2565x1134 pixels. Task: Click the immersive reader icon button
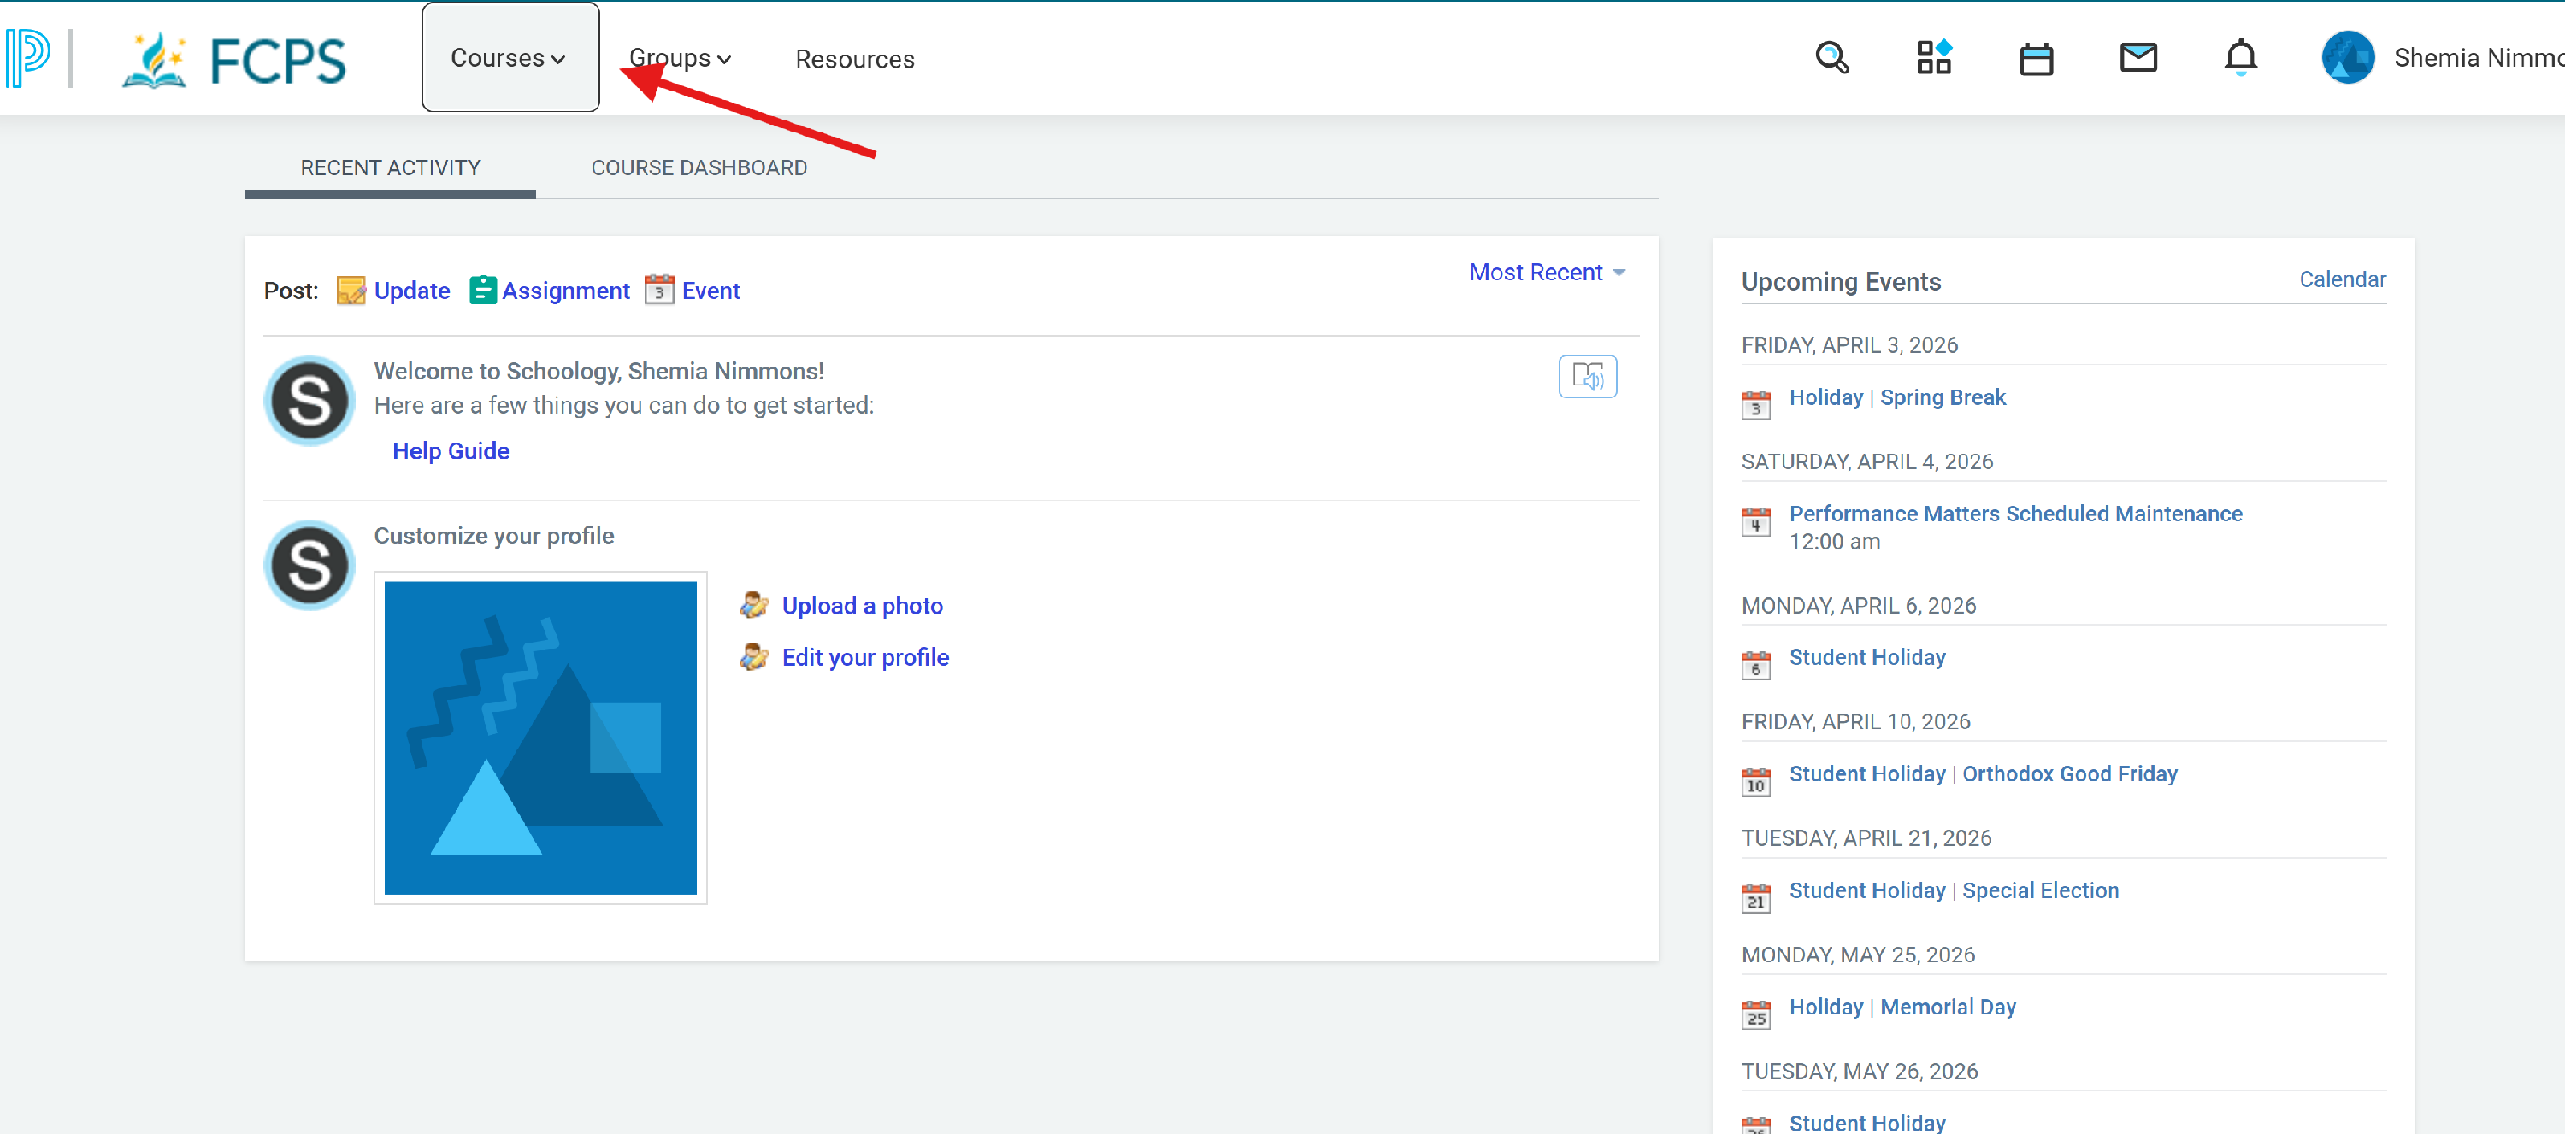[x=1587, y=376]
